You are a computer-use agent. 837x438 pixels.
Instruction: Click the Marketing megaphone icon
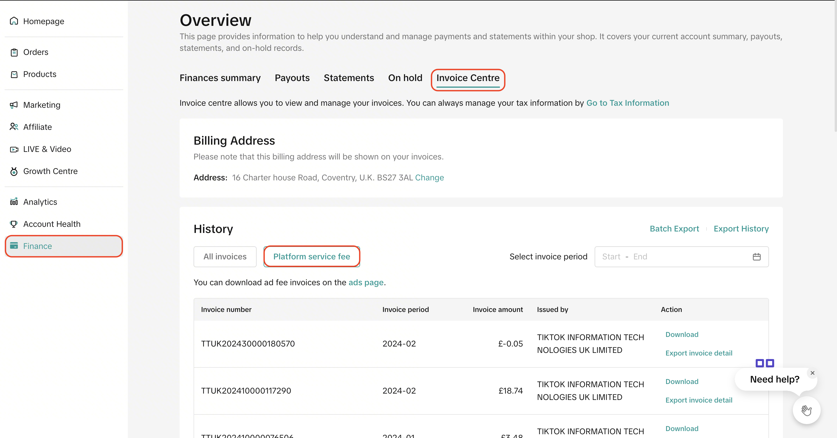point(14,105)
